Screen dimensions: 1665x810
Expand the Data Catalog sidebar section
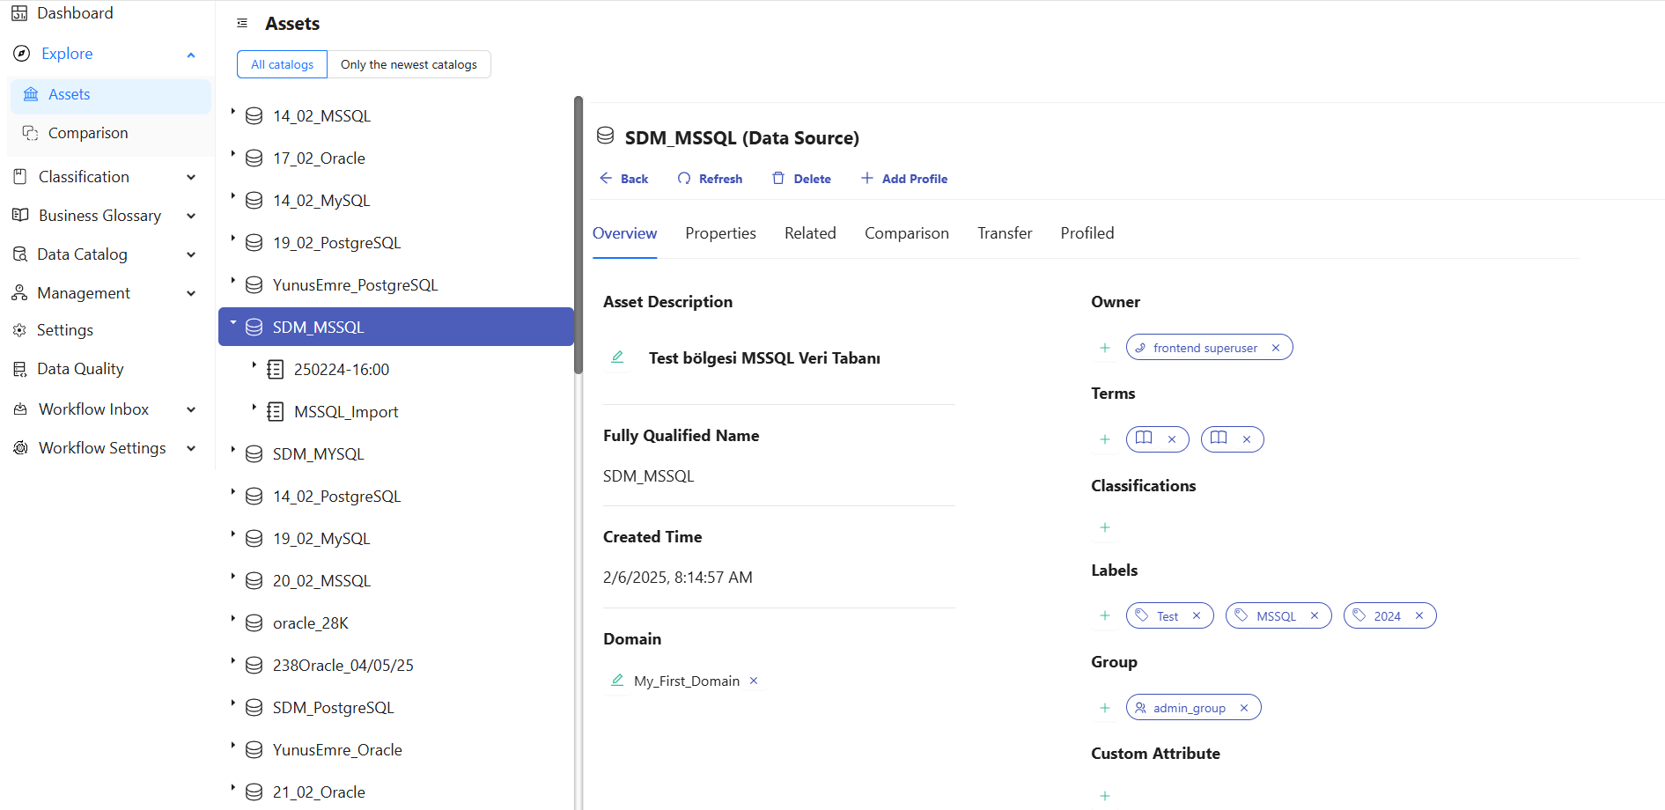(191, 254)
